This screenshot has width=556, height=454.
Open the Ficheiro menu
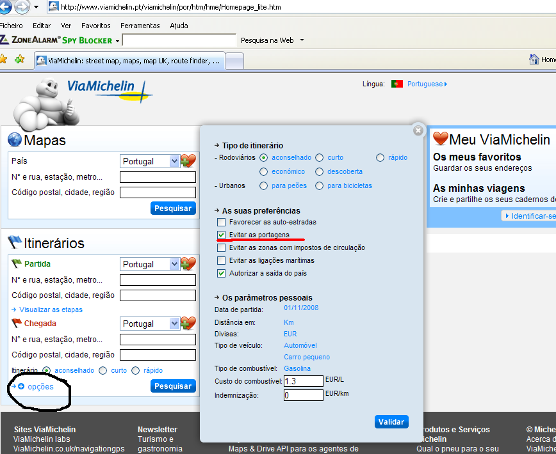(x=11, y=26)
